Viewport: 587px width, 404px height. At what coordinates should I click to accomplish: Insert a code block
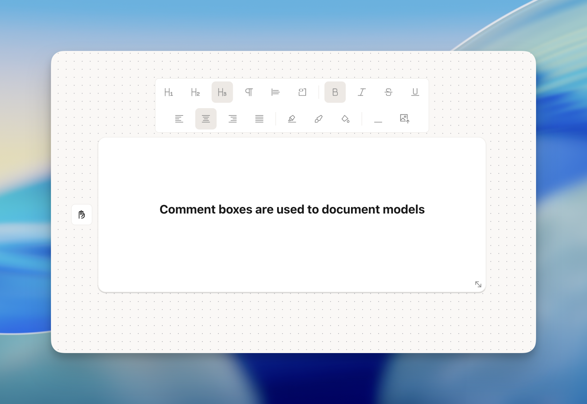302,92
